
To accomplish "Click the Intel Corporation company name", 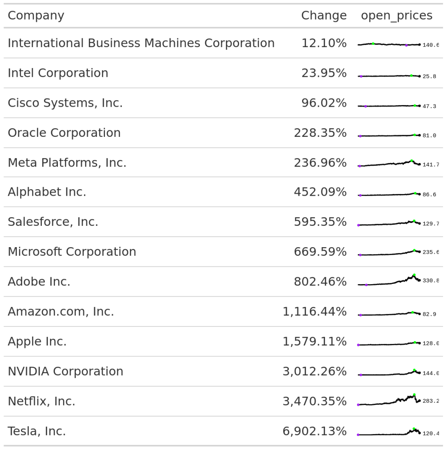I will (58, 73).
